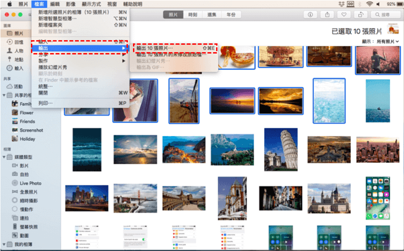Open the 影像 menu

coord(71,4)
